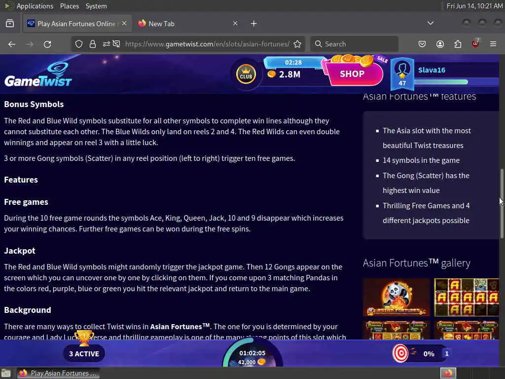The width and height of the screenshot is (505, 379).
Task: Open the 3 ACTIVE trophy button
Action: pos(84,353)
